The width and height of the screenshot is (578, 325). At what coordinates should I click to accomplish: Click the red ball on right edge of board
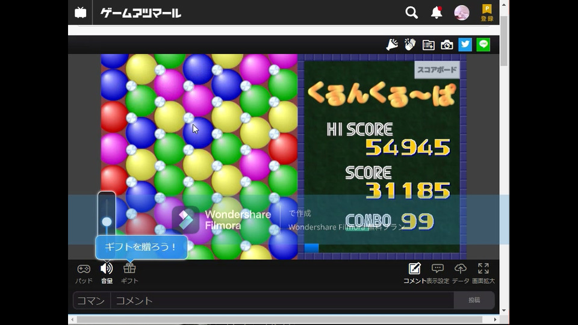point(283,149)
